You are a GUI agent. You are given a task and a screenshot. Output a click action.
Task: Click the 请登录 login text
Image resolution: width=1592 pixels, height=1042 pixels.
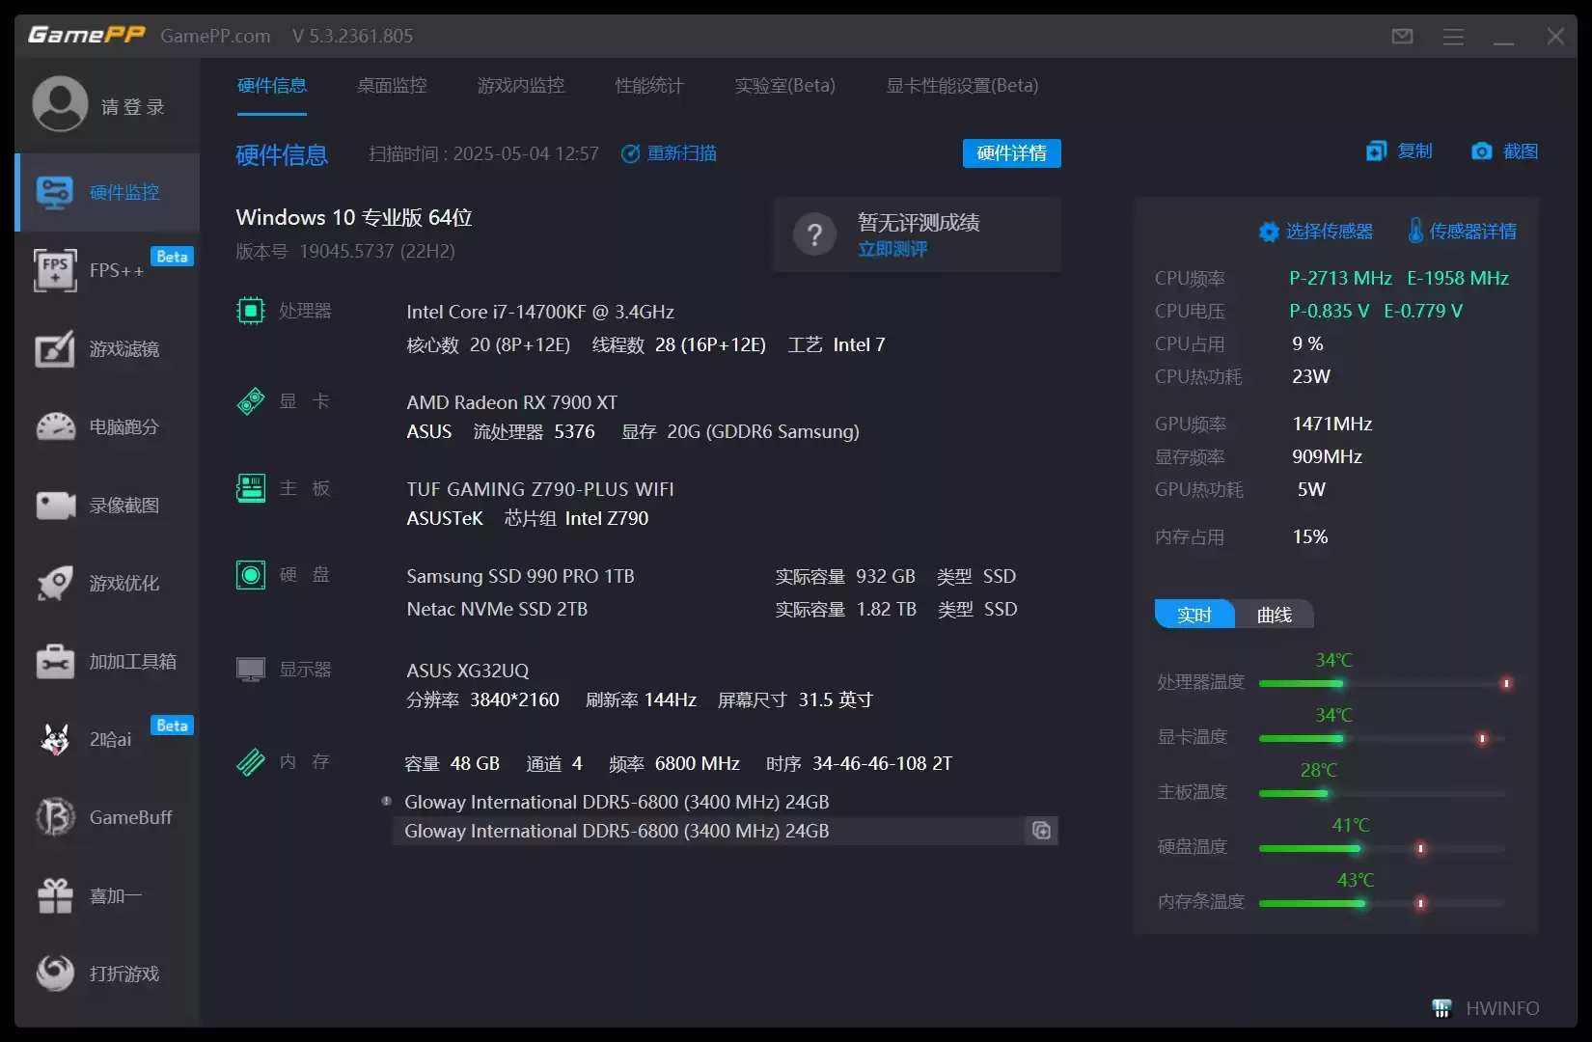click(133, 106)
